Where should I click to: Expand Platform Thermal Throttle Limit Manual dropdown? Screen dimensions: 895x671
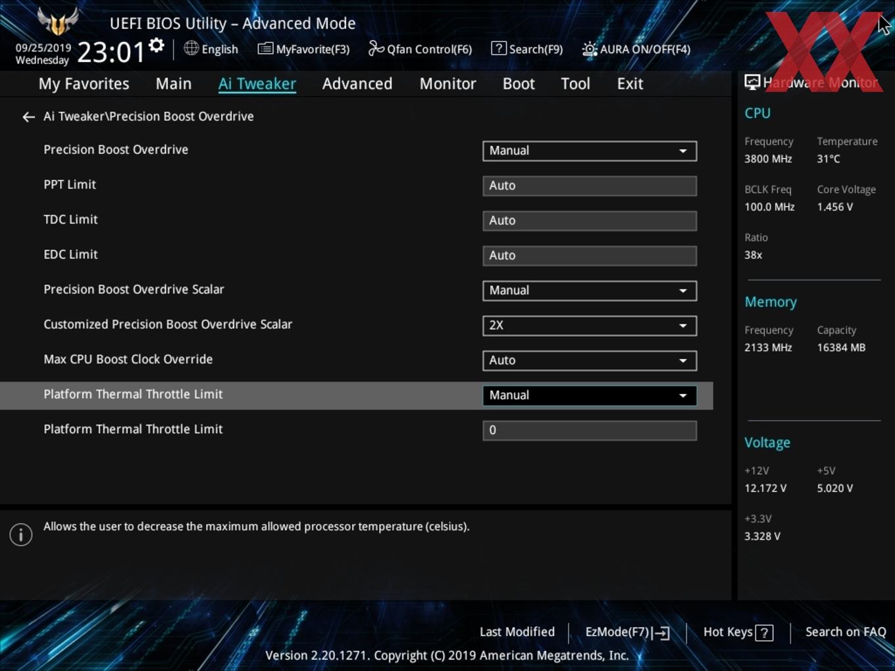(x=590, y=395)
